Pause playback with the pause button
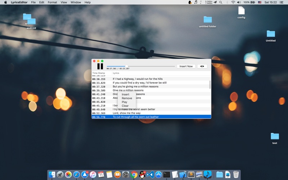The height and width of the screenshot is (180, 288). coord(100,66)
